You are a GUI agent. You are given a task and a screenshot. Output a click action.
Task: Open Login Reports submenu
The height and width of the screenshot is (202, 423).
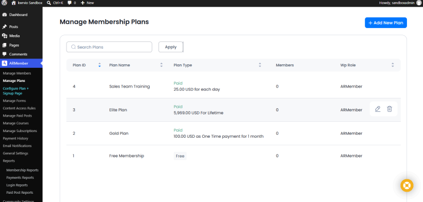[17, 185]
